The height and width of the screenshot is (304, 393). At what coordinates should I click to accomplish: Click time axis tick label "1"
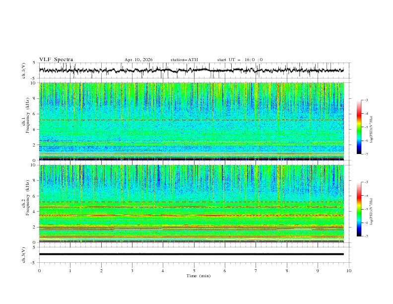(x=70, y=271)
